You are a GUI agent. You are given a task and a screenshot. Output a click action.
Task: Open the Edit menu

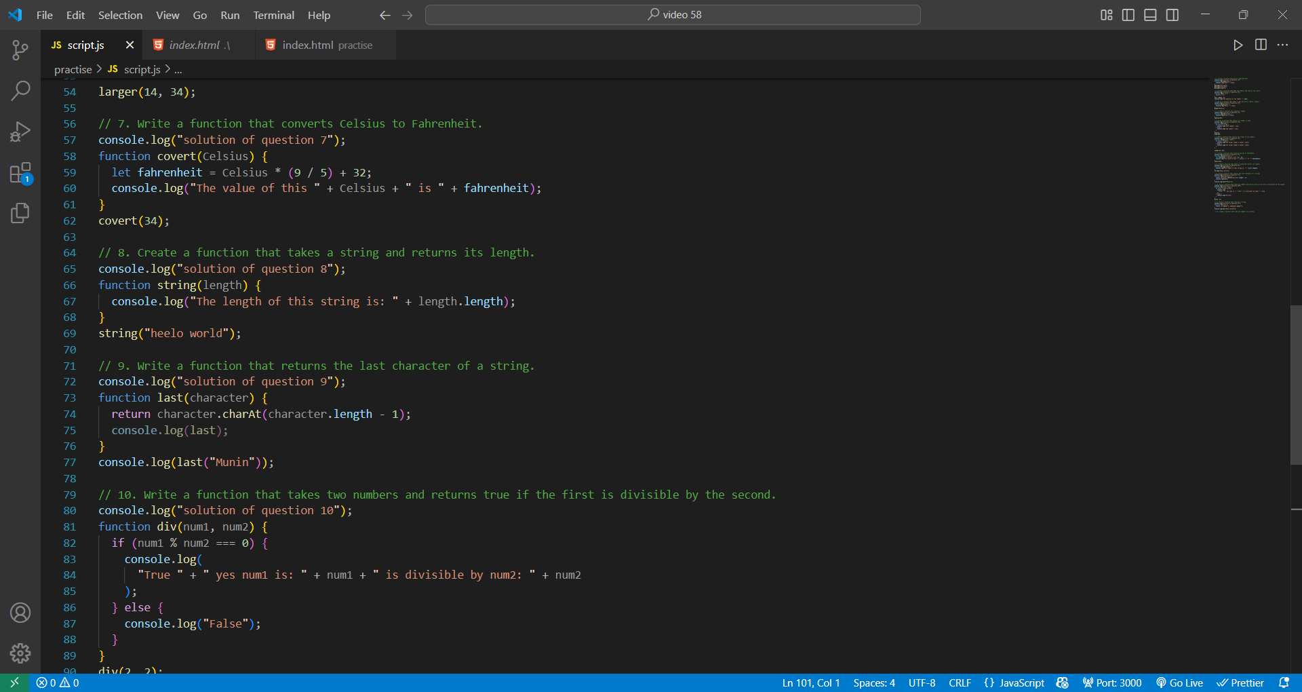point(75,15)
